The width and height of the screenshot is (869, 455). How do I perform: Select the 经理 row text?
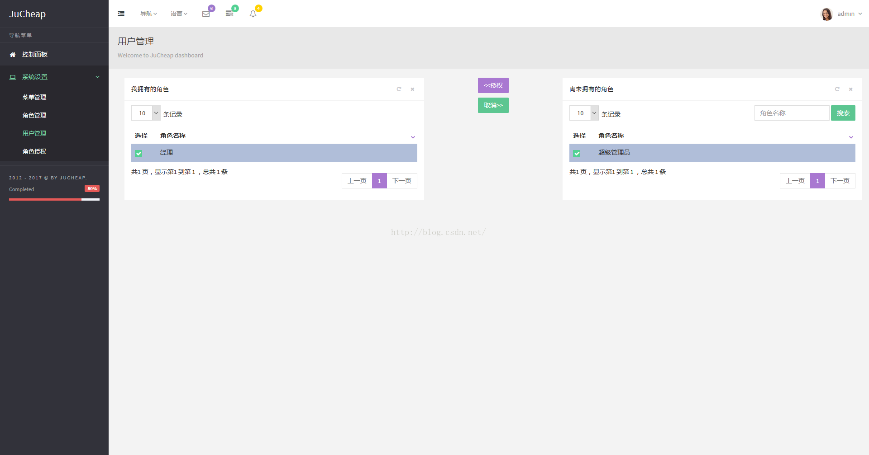tap(167, 153)
